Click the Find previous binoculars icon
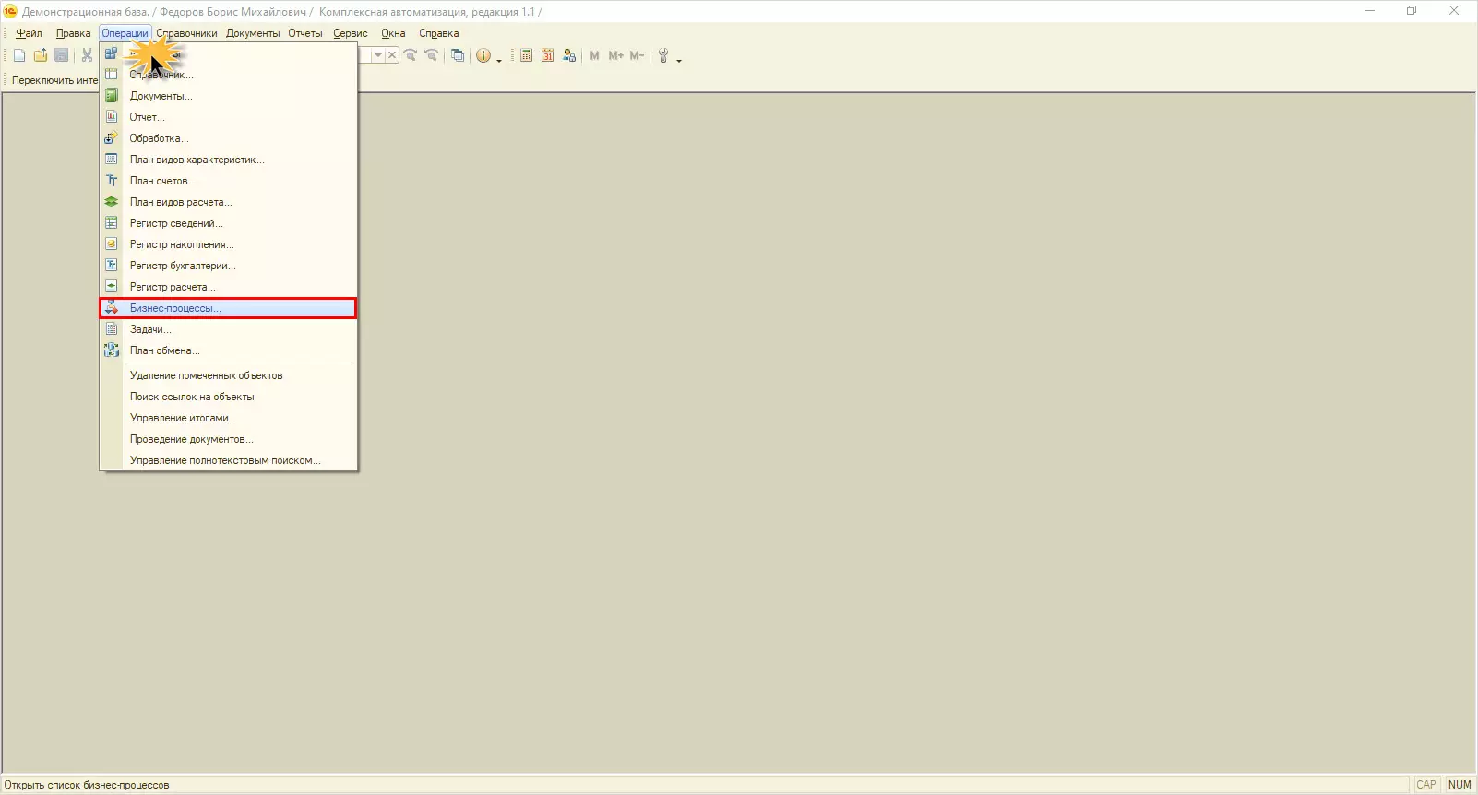1478x795 pixels. 431,55
